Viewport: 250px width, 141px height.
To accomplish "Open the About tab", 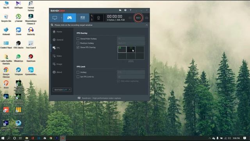I will point(57,72).
